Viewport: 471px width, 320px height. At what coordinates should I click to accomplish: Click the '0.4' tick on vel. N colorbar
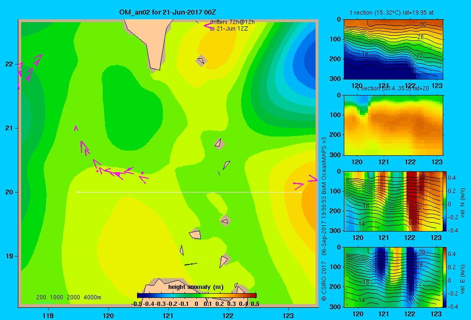click(x=452, y=178)
